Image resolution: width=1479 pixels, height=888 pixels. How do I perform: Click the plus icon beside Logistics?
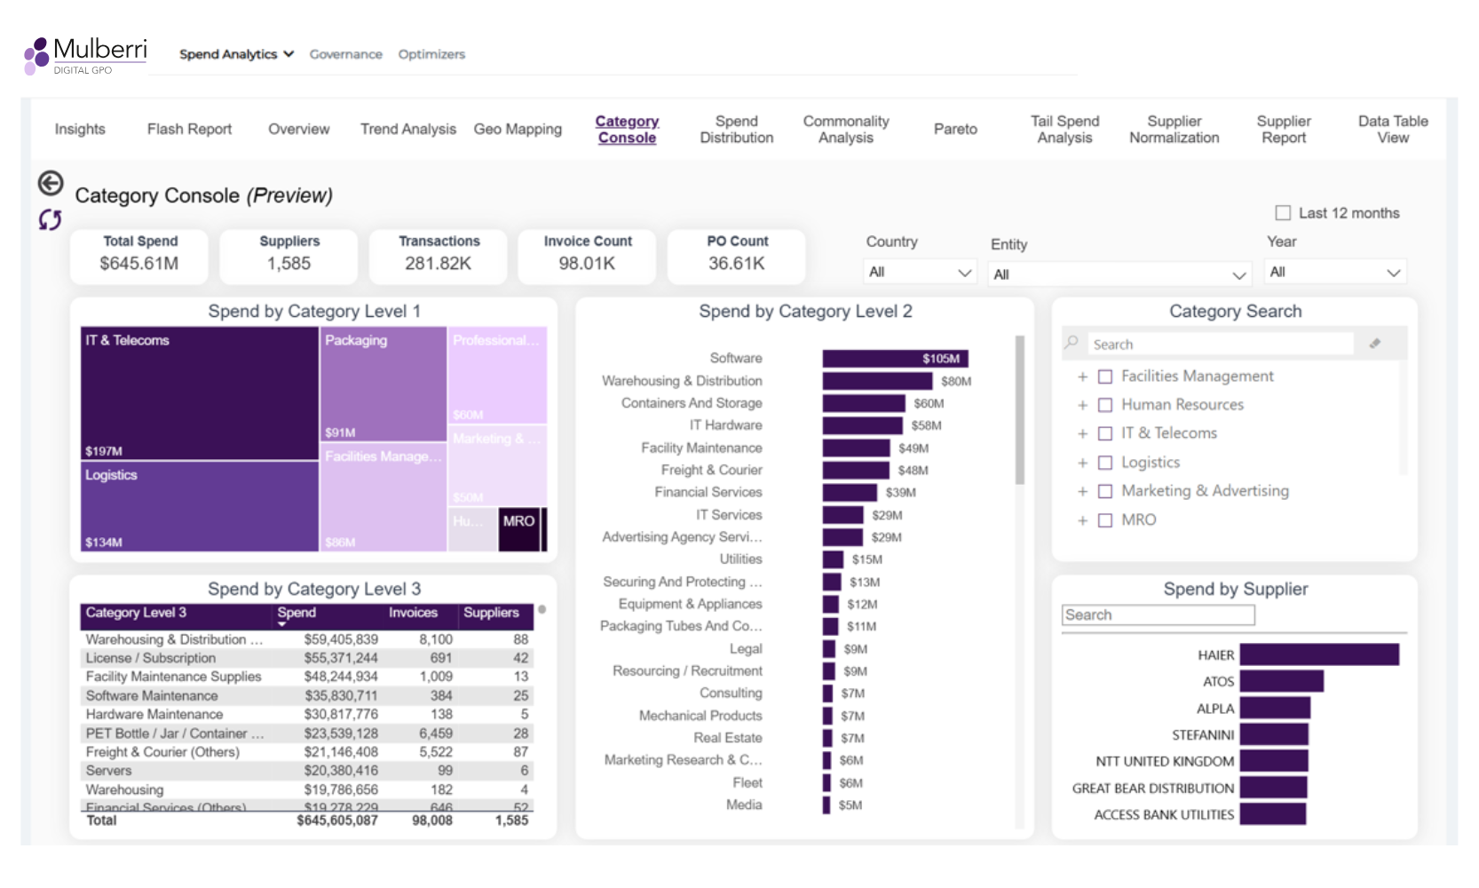coord(1082,464)
